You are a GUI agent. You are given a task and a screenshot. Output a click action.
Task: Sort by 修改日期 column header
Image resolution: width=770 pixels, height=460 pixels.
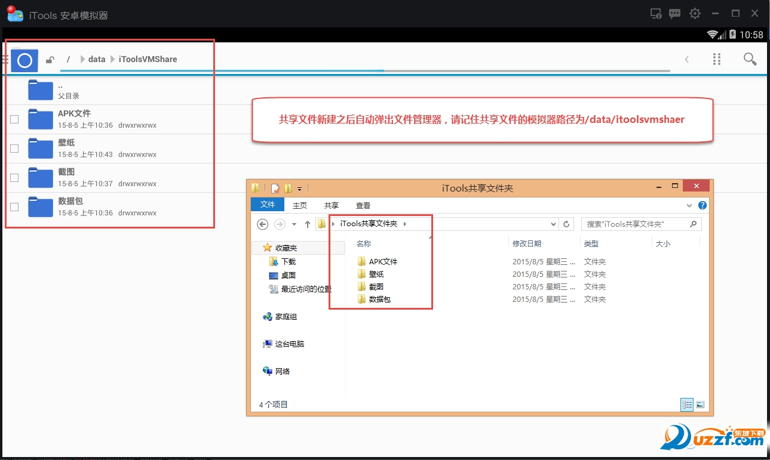(527, 243)
